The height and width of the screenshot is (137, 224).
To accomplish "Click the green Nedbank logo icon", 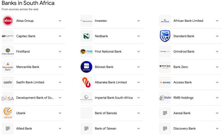I will 87,36.
